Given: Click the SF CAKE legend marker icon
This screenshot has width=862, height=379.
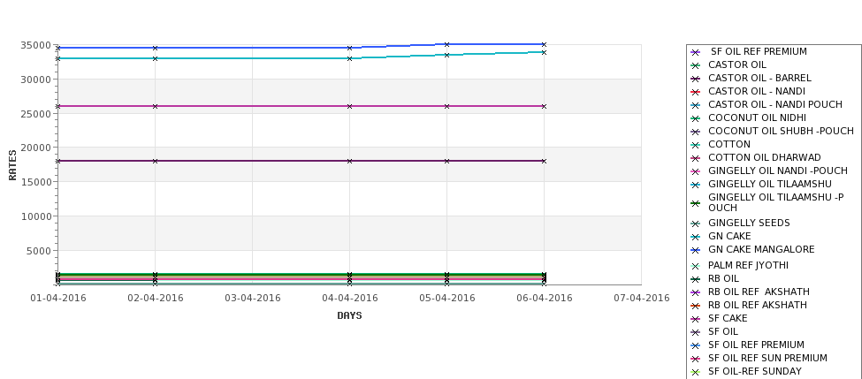Looking at the screenshot, I should coord(695,320).
